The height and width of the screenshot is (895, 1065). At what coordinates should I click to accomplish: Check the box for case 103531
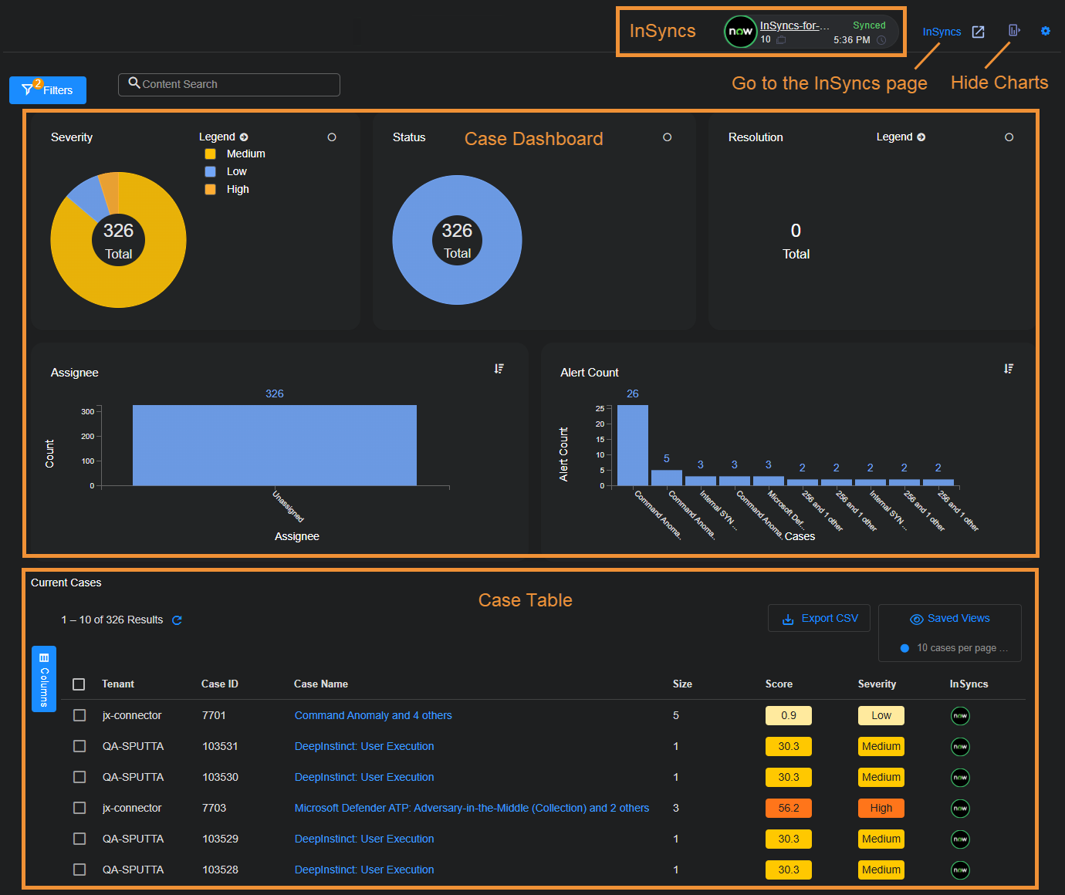click(x=79, y=746)
